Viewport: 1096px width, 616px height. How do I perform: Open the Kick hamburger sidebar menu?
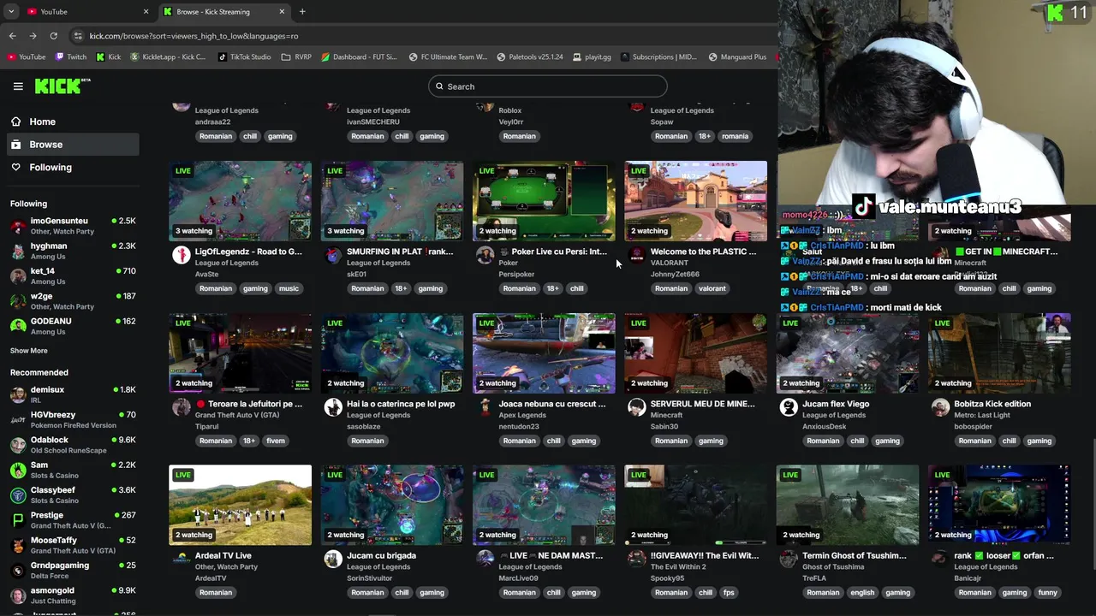click(18, 86)
